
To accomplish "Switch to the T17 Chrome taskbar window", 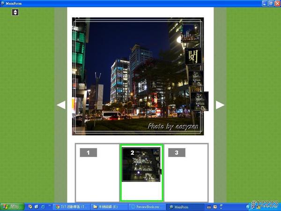I will click(x=71, y=207).
